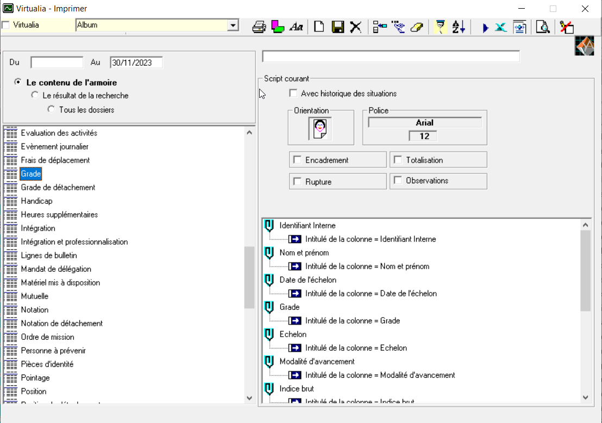
Task: Select 'Heures supplémentaires' in the list
Action: pyautogui.click(x=59, y=215)
